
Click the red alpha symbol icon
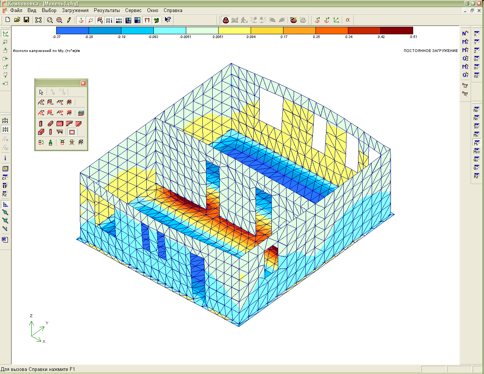(348, 20)
